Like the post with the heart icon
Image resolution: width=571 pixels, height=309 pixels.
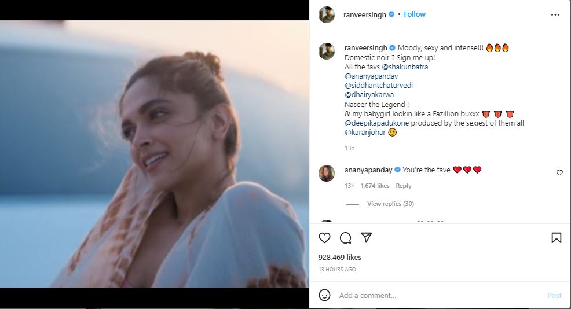(325, 238)
